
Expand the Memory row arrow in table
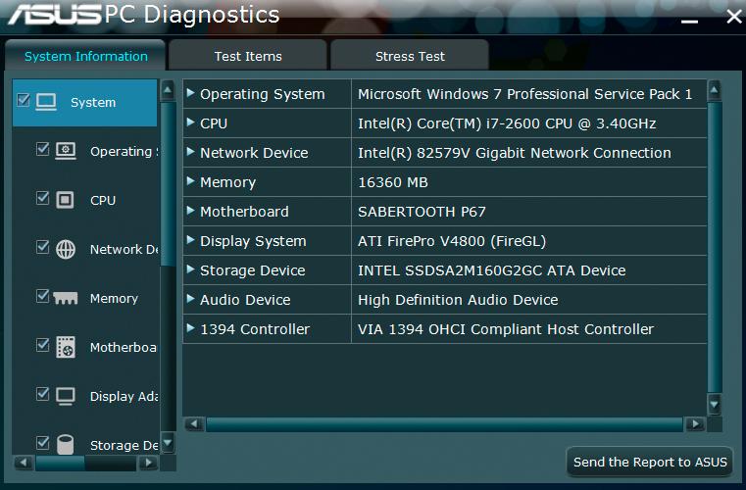click(x=191, y=180)
